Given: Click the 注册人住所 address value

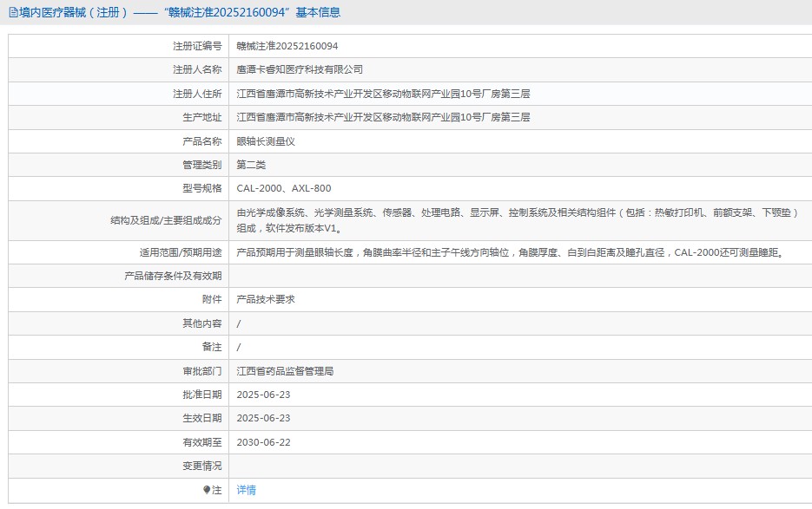Looking at the screenshot, I should coord(383,94).
